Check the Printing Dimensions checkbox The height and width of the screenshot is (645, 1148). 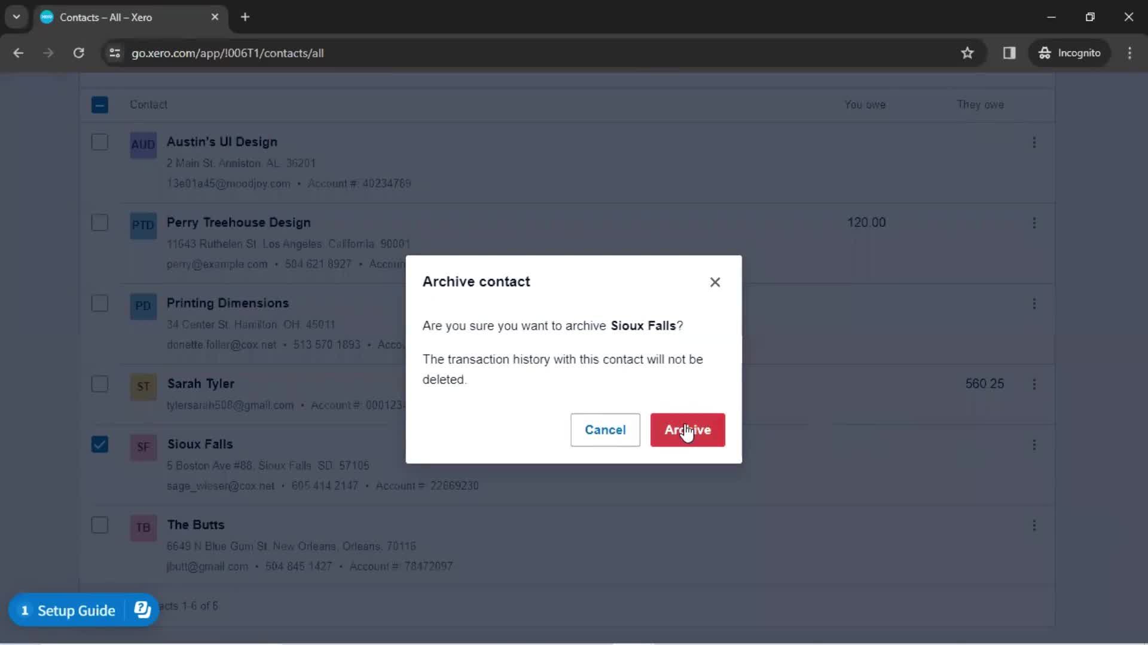click(x=100, y=303)
